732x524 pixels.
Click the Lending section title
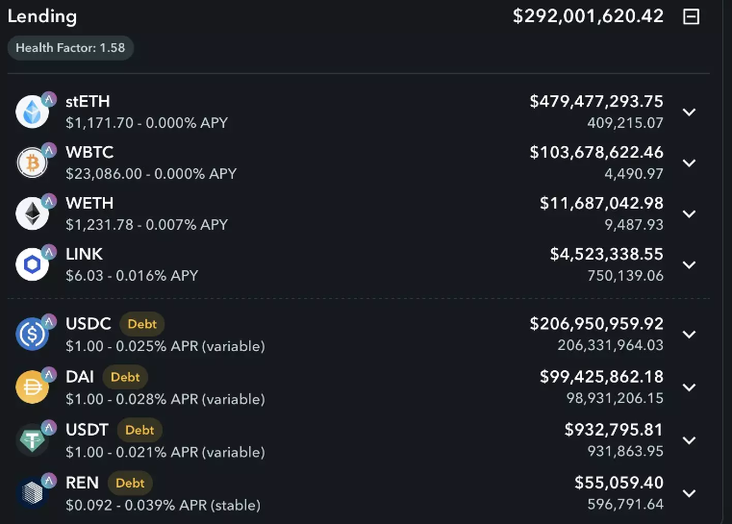pyautogui.click(x=42, y=16)
